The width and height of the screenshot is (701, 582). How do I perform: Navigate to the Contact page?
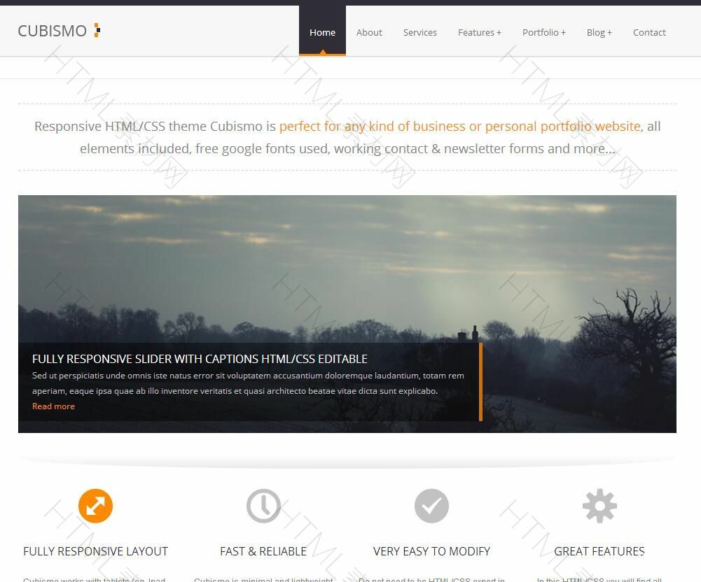coord(649,32)
